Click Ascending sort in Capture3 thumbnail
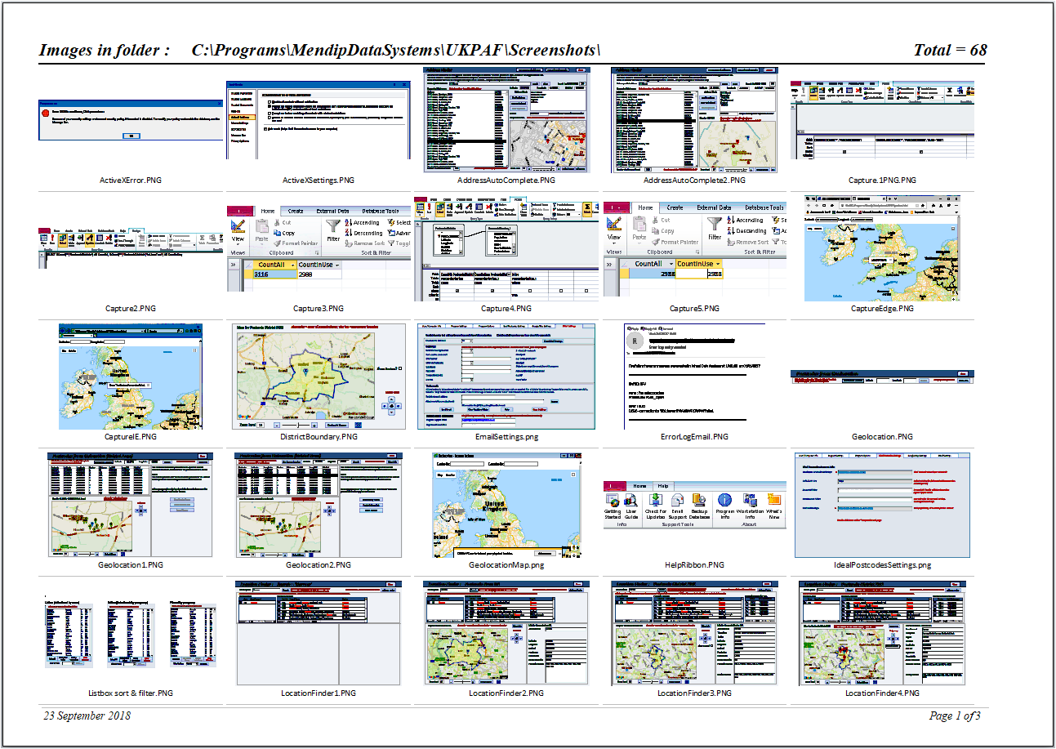Image resolution: width=1056 pixels, height=749 pixels. 362,222
